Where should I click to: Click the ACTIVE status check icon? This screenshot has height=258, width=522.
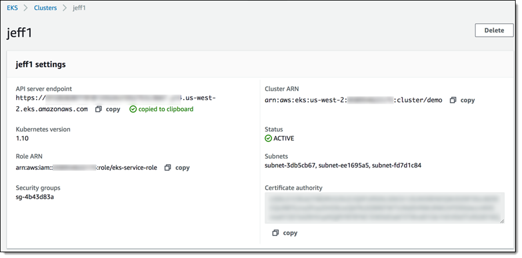(x=268, y=139)
